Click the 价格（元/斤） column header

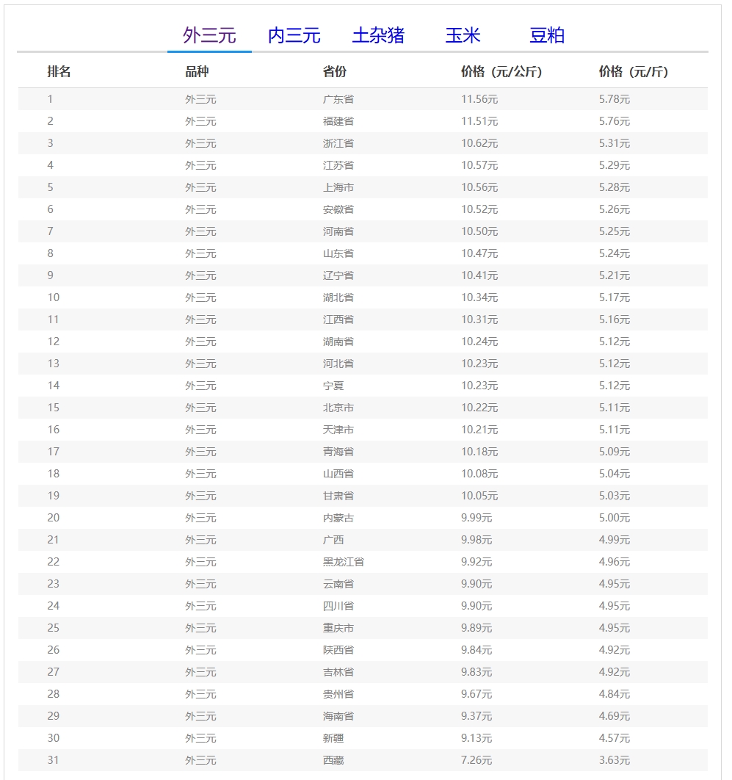pos(634,72)
